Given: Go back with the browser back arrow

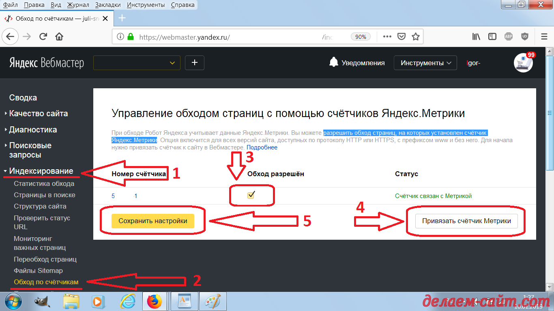Looking at the screenshot, I should point(10,36).
